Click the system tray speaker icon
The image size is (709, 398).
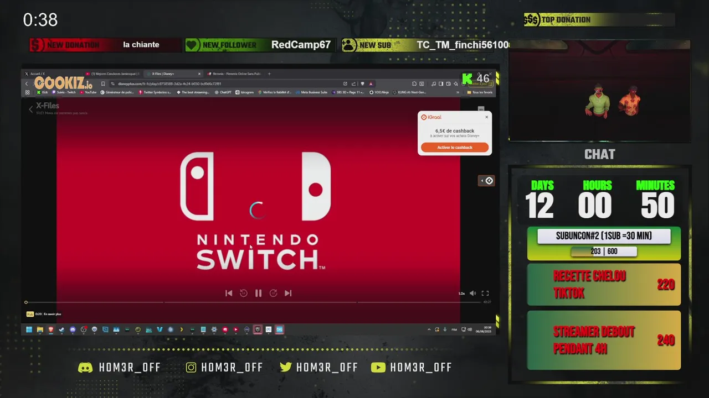(x=470, y=329)
